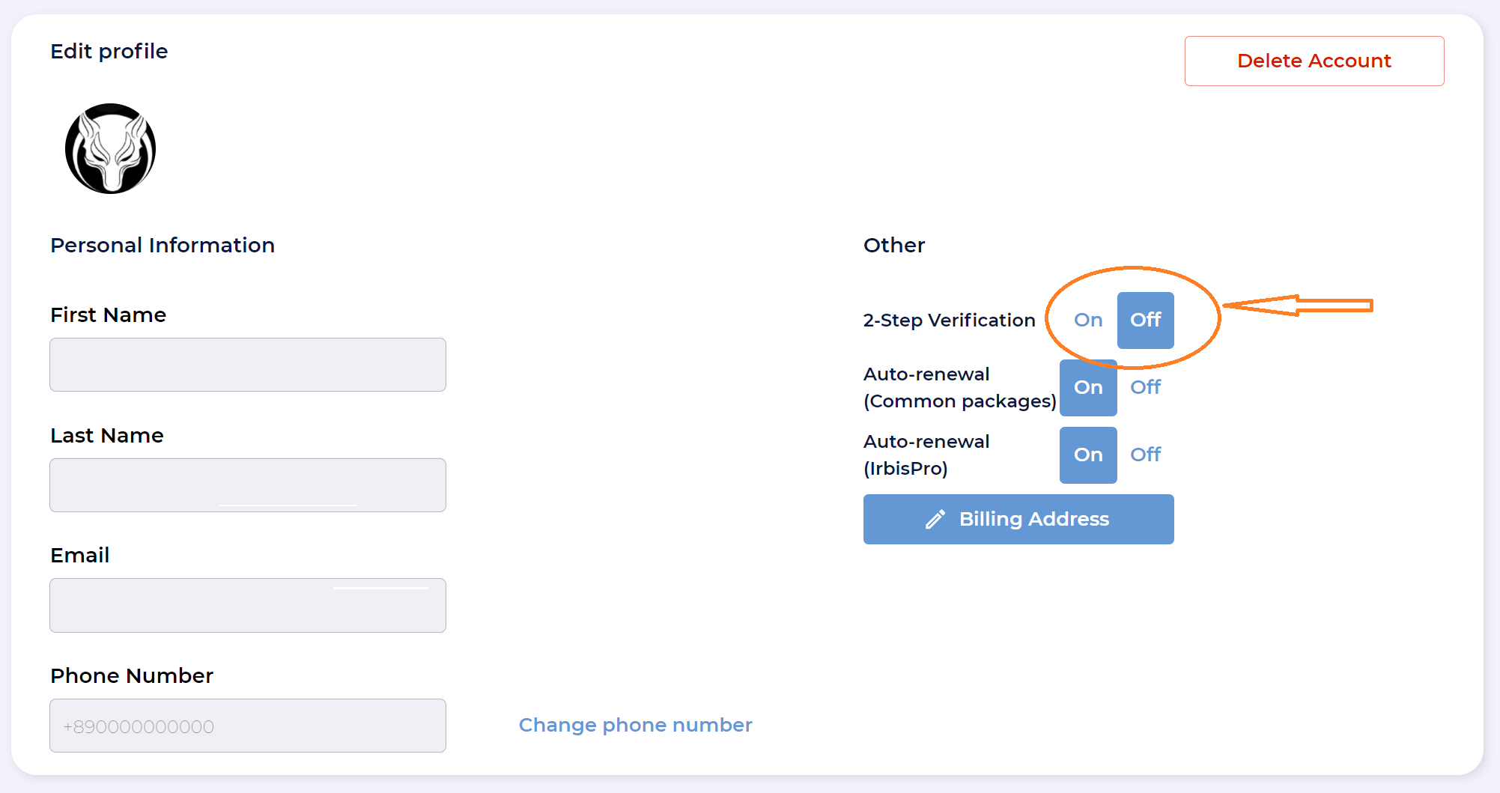Click the wolf profile avatar picture
The width and height of the screenshot is (1500, 793).
(111, 149)
